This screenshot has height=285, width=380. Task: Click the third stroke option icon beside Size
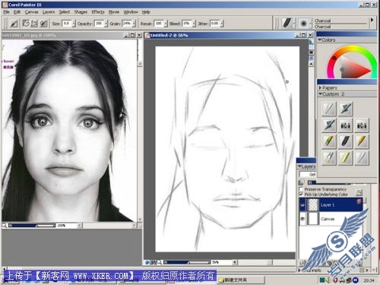point(43,24)
